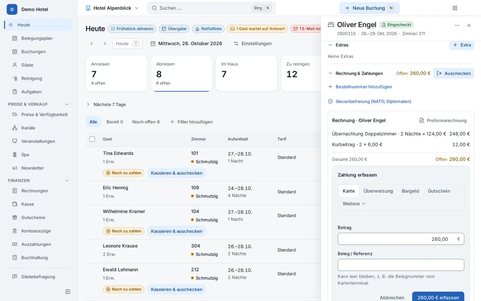
Task: Go to previous day with left arrow
Action: click(91, 44)
